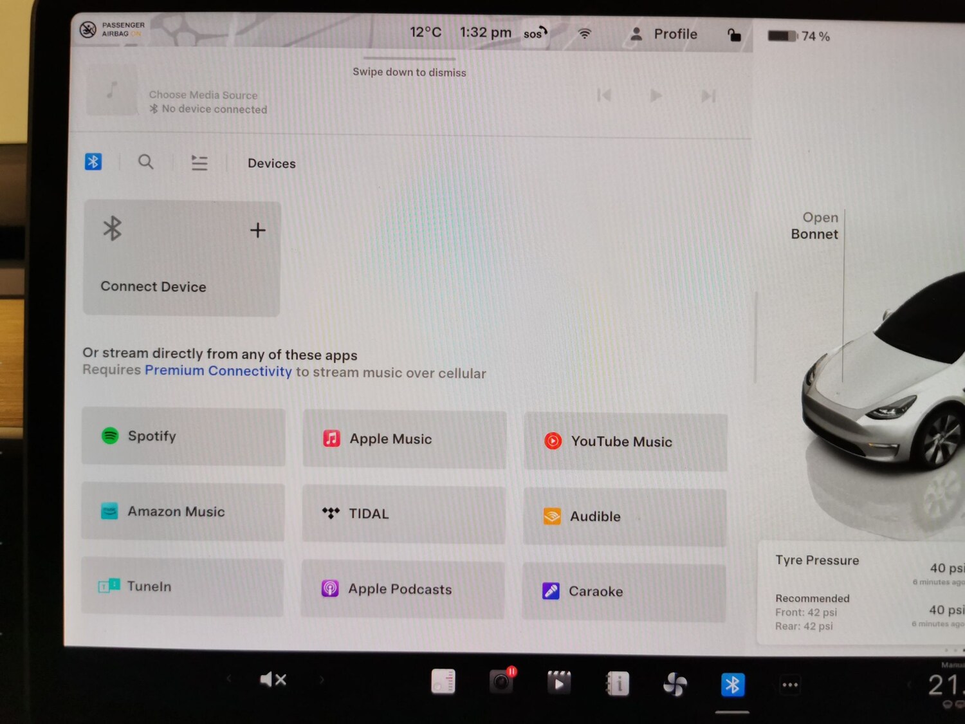Expand the more options ellipsis in the taskbar
The height and width of the screenshot is (724, 965).
coord(790,684)
